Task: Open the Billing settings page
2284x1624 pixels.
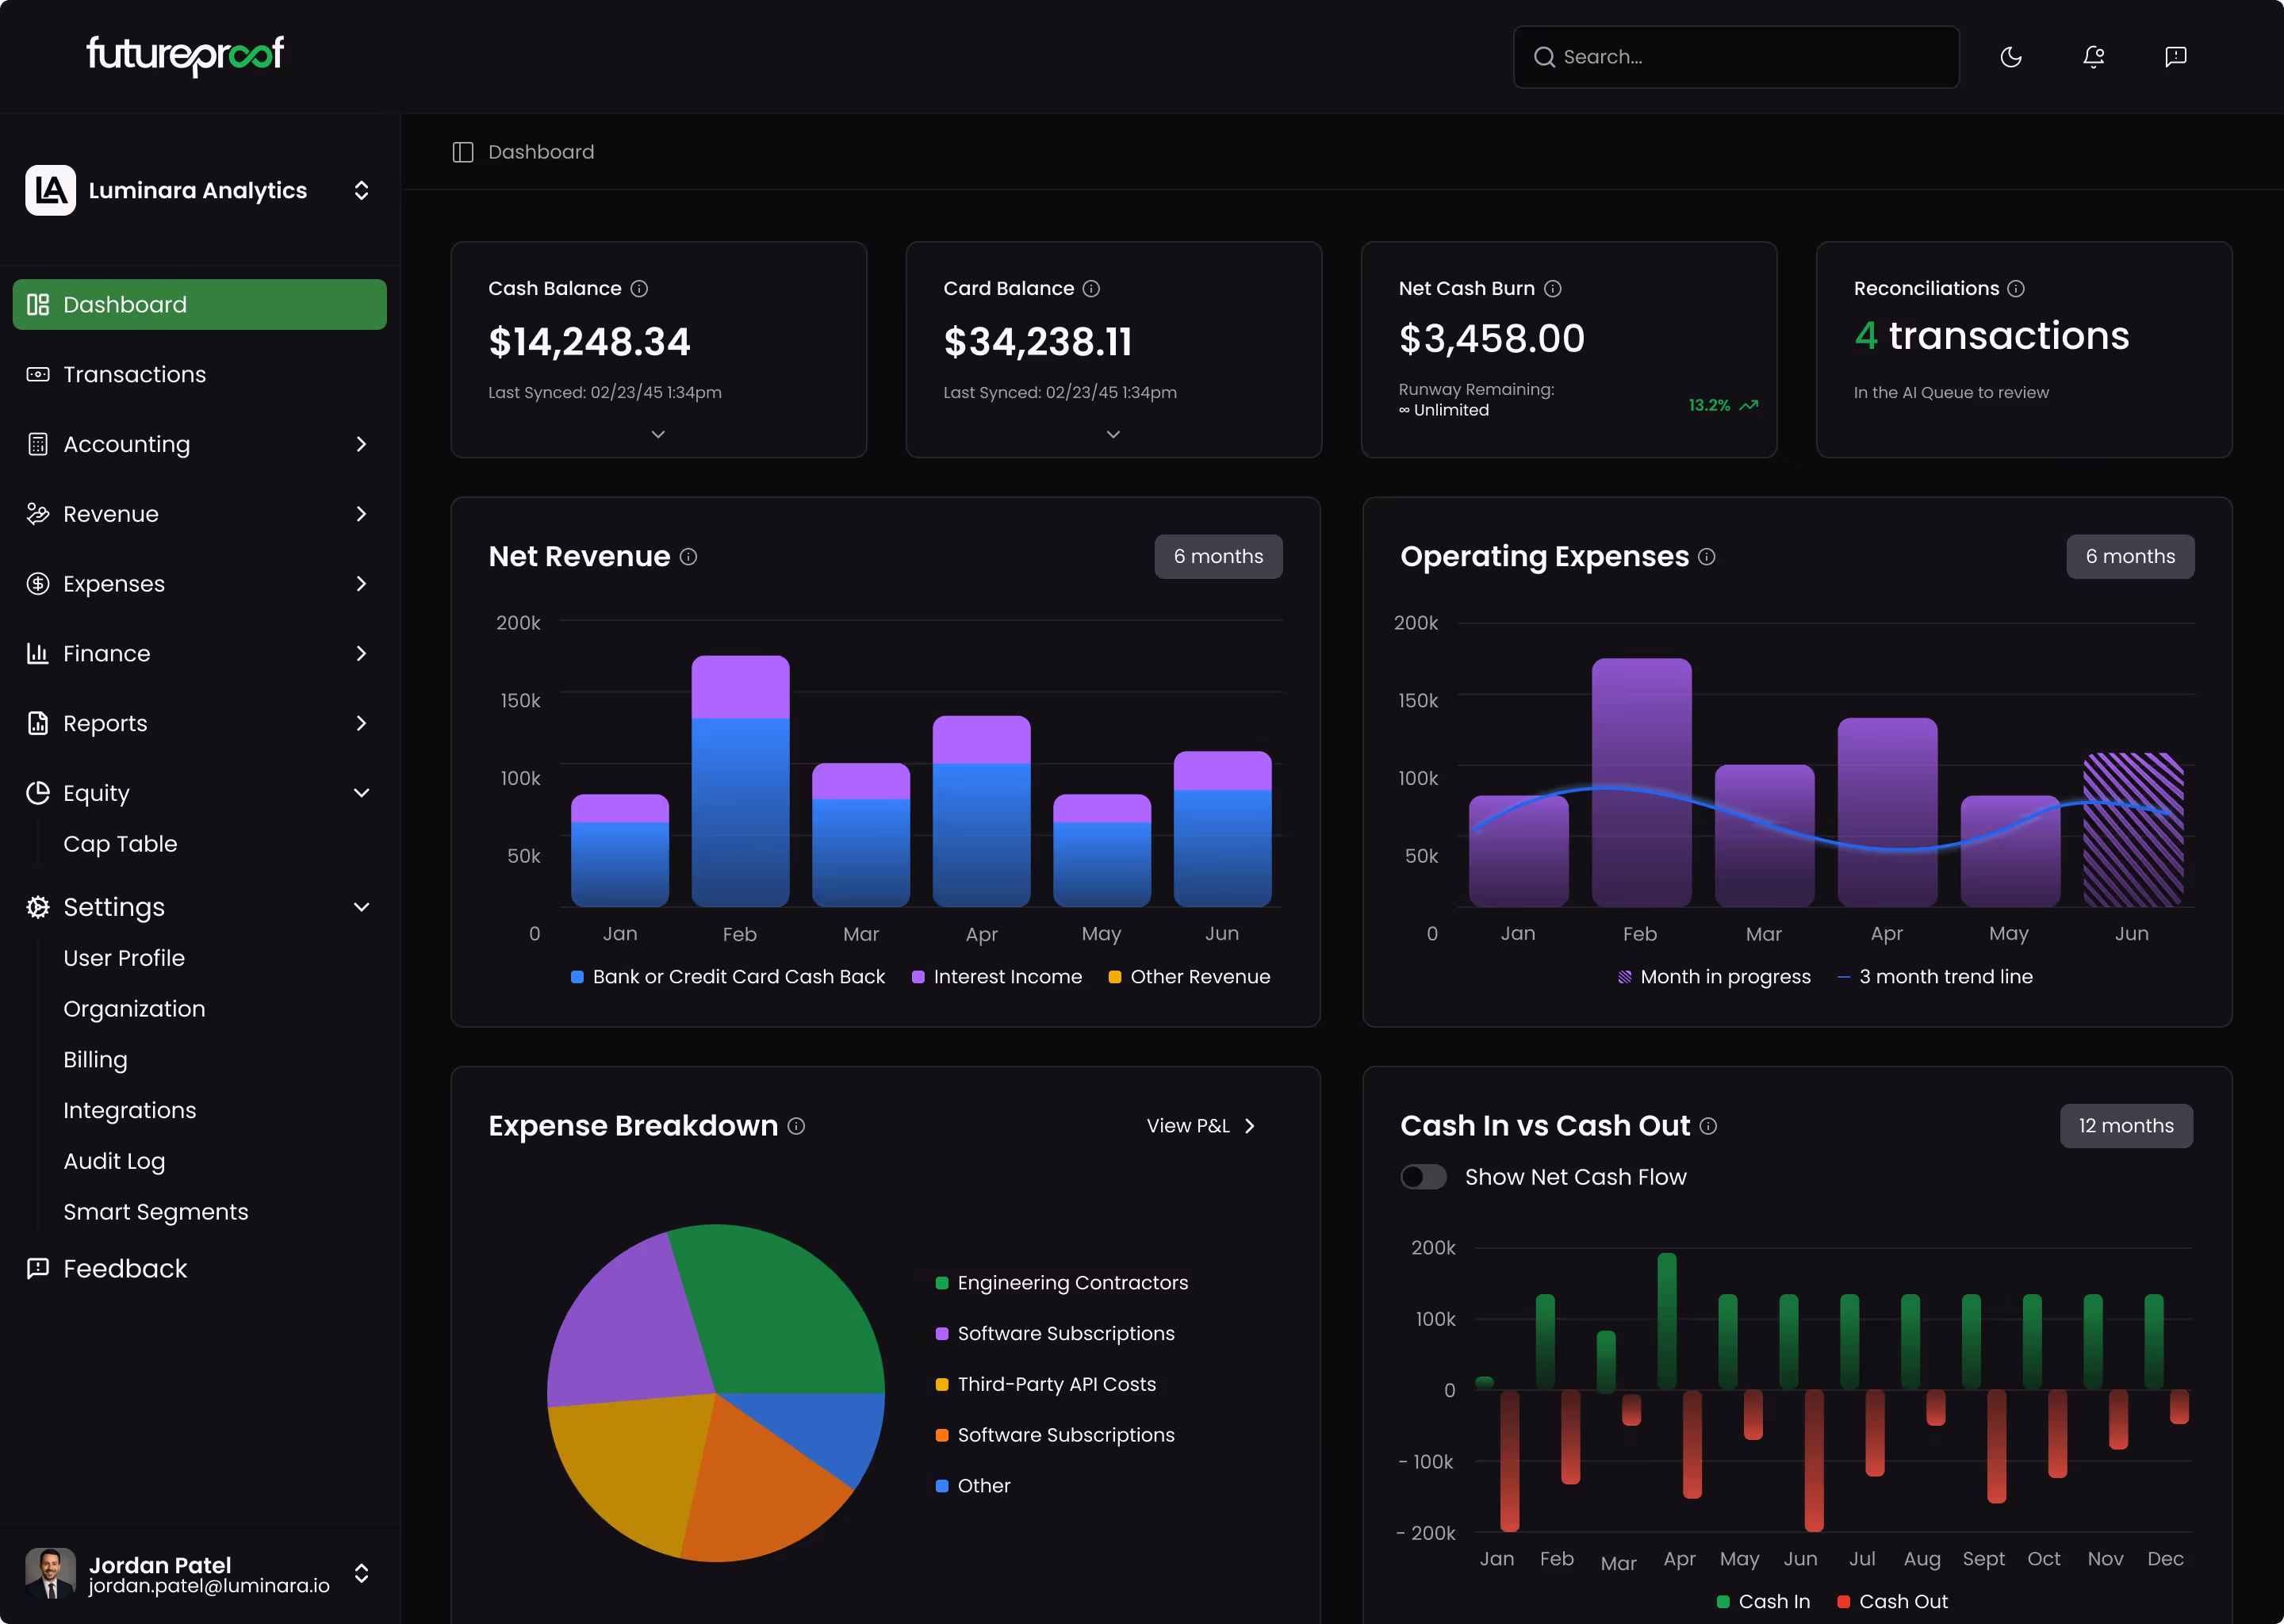Action: (95, 1059)
